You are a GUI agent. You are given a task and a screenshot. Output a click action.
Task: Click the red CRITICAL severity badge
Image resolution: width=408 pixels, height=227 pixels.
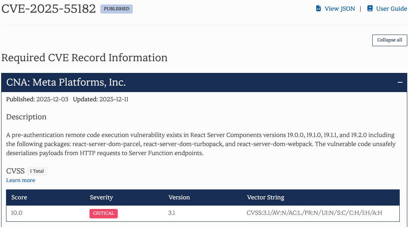point(103,213)
